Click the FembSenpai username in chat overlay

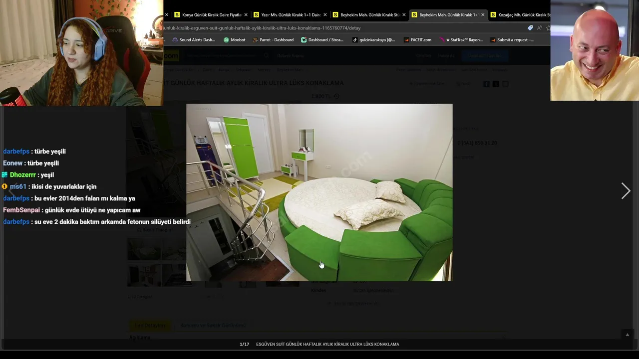tap(21, 210)
